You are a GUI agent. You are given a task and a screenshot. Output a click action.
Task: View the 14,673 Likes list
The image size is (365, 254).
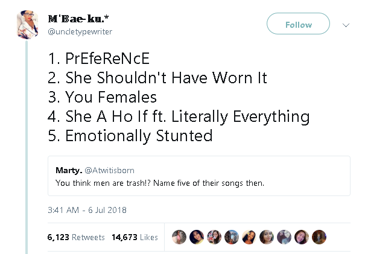coord(135,237)
